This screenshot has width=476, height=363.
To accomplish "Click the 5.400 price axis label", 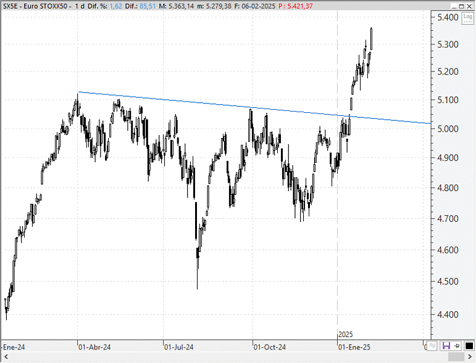I will click(x=448, y=17).
